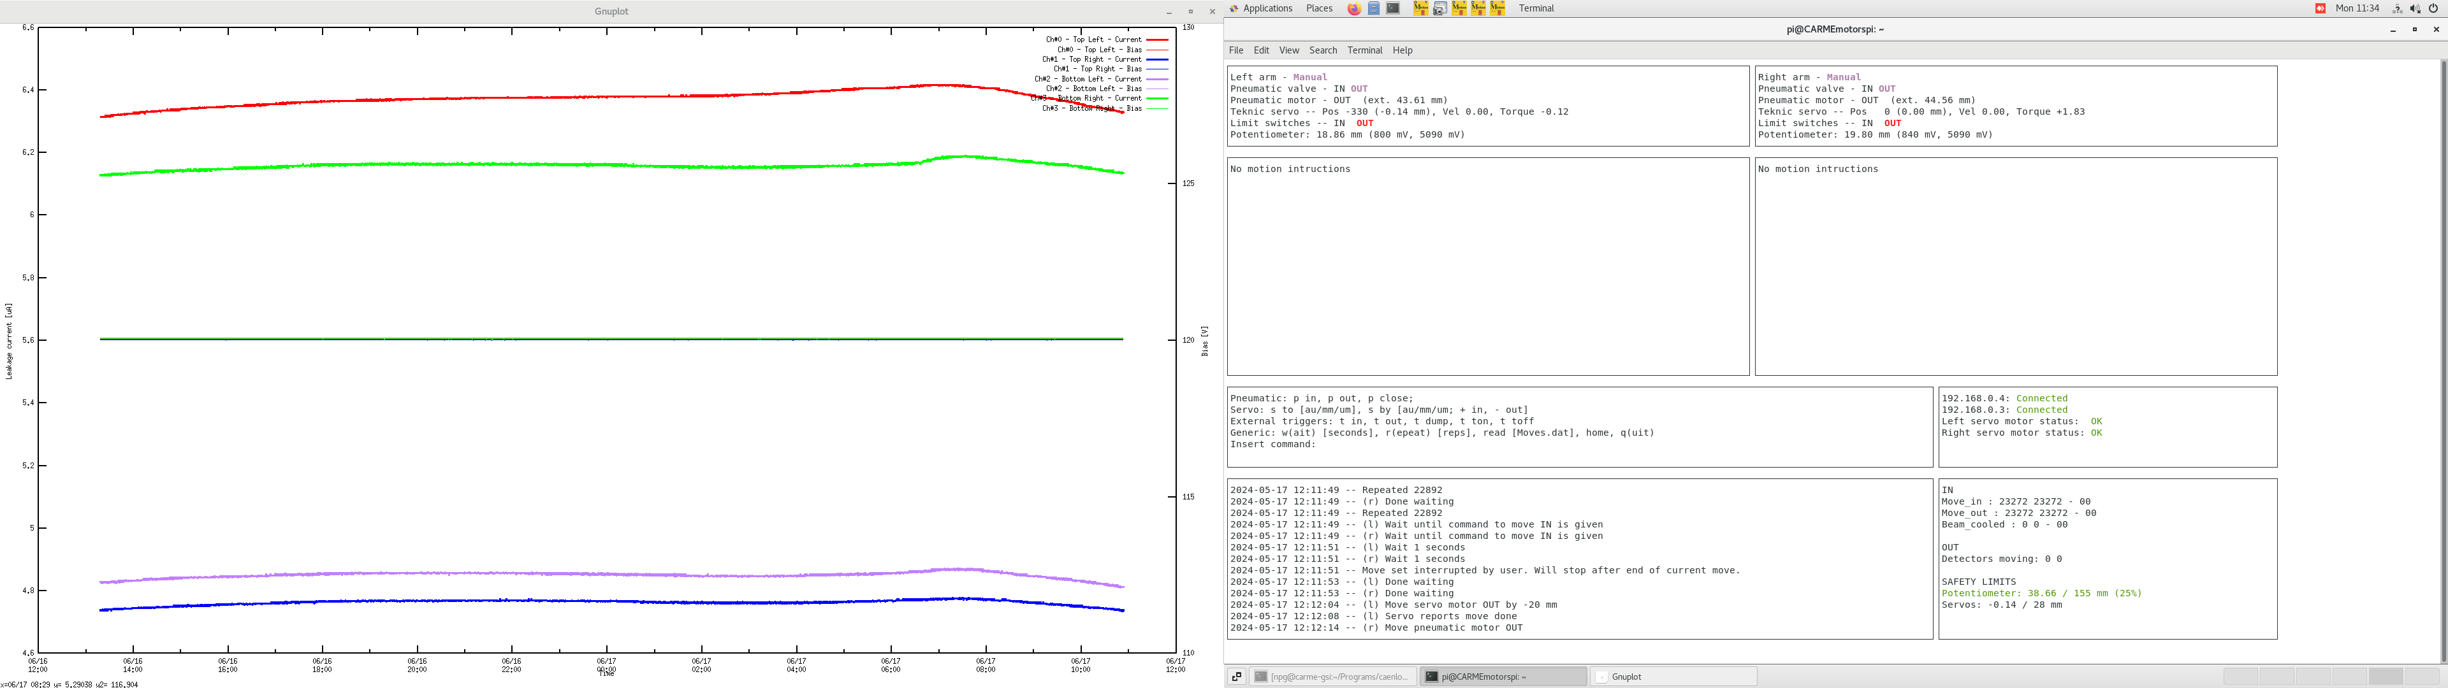The height and width of the screenshot is (688, 2448).
Task: Open the terminal Search menu
Action: pyautogui.click(x=1323, y=50)
